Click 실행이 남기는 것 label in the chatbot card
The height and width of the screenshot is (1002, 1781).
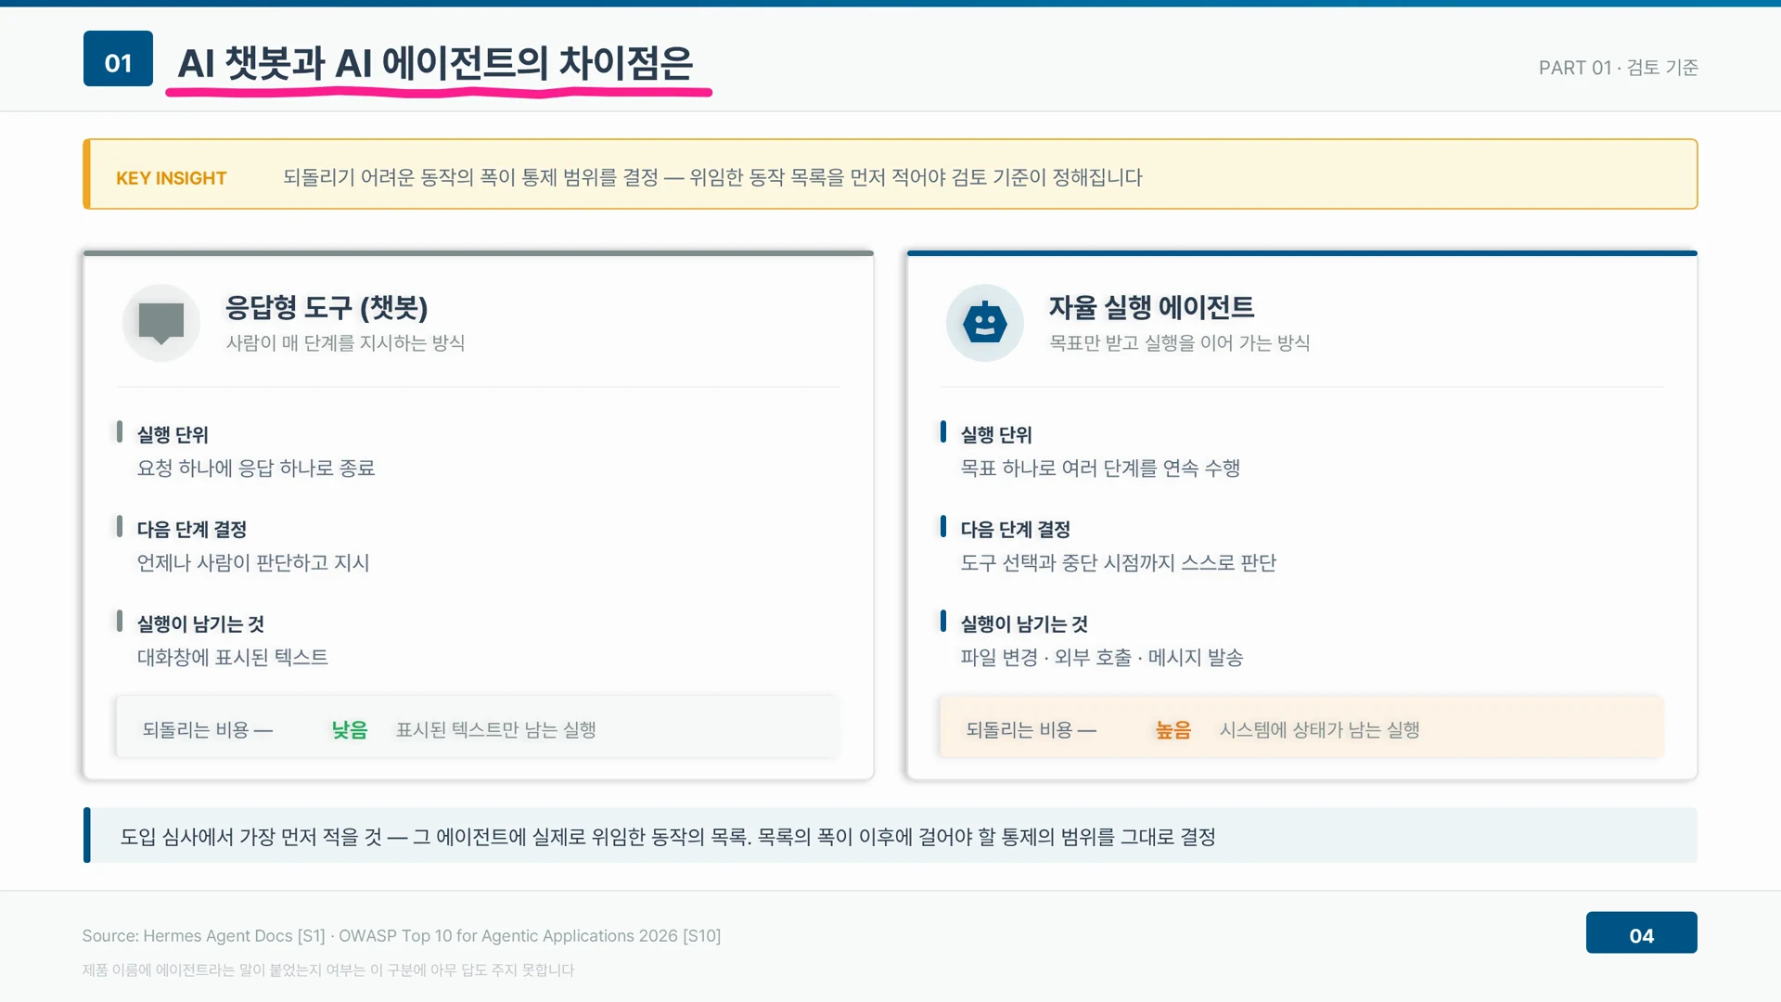click(200, 623)
